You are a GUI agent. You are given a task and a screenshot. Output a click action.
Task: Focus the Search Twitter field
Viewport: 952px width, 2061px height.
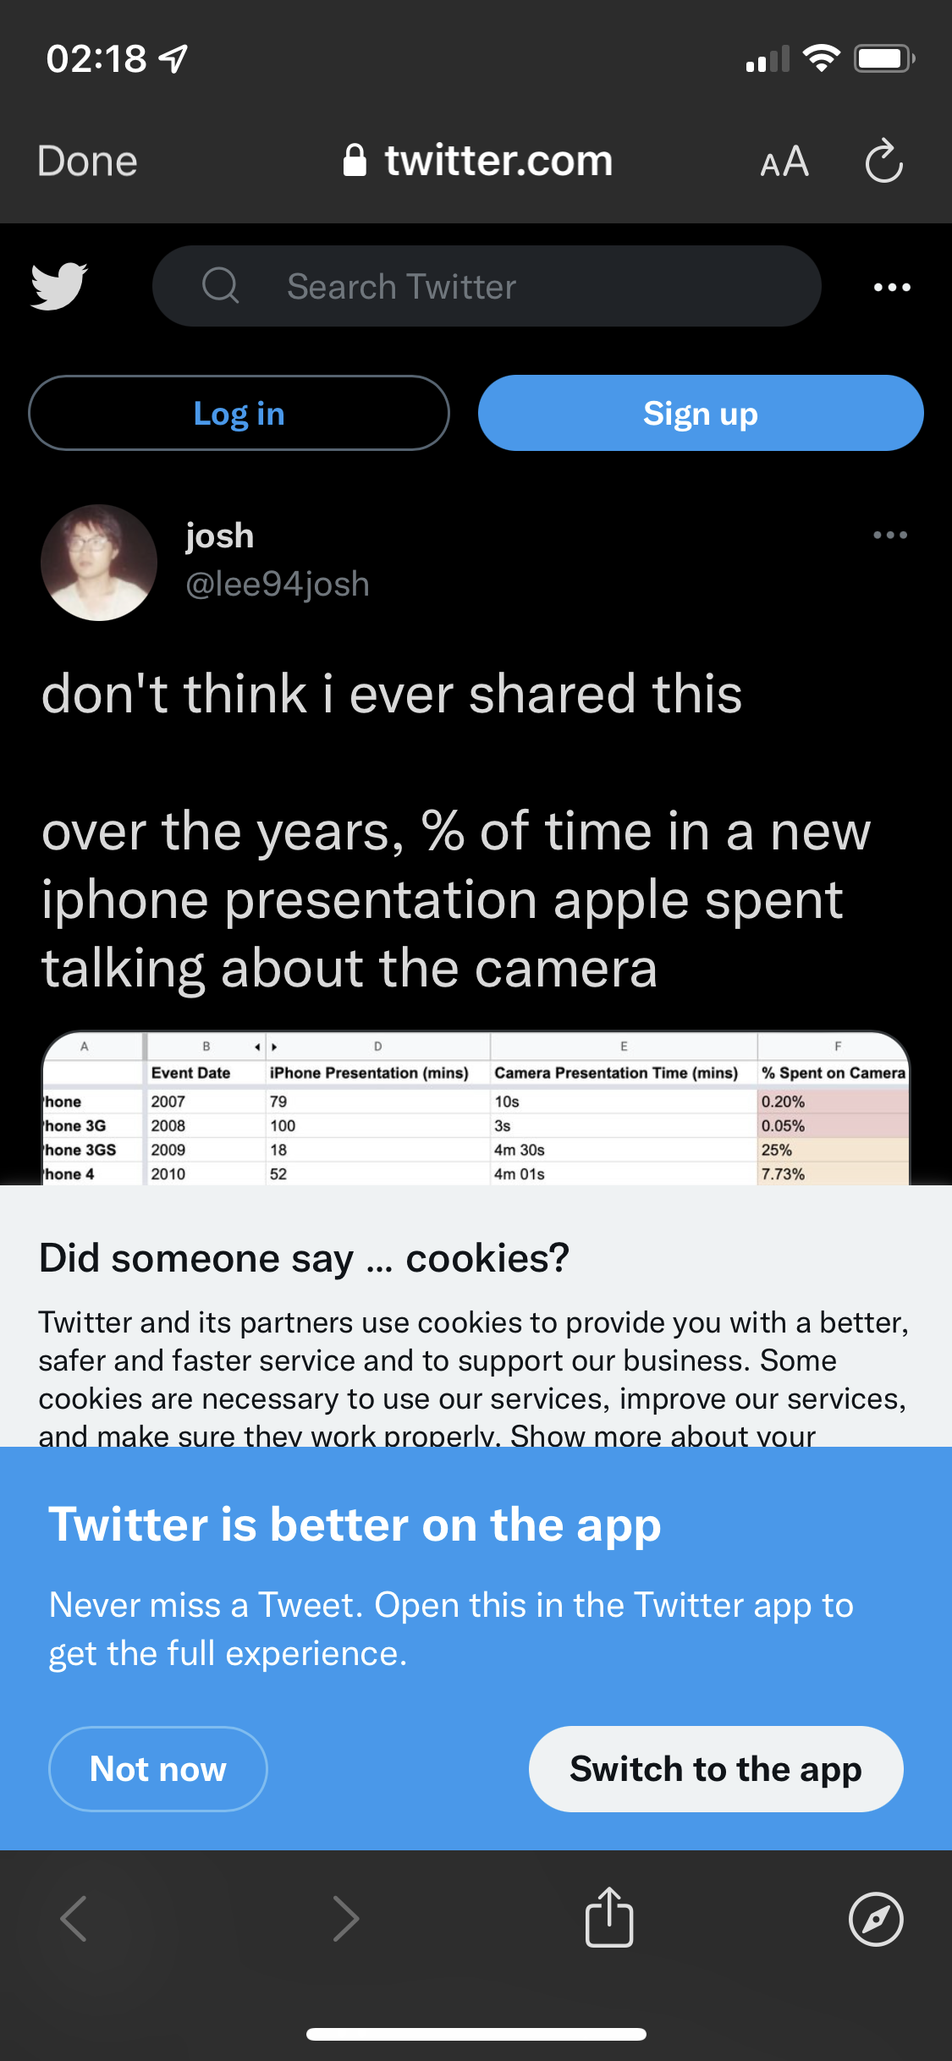tap(508, 287)
